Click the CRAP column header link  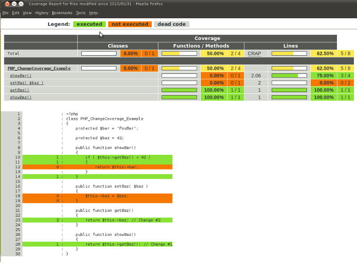coord(254,53)
